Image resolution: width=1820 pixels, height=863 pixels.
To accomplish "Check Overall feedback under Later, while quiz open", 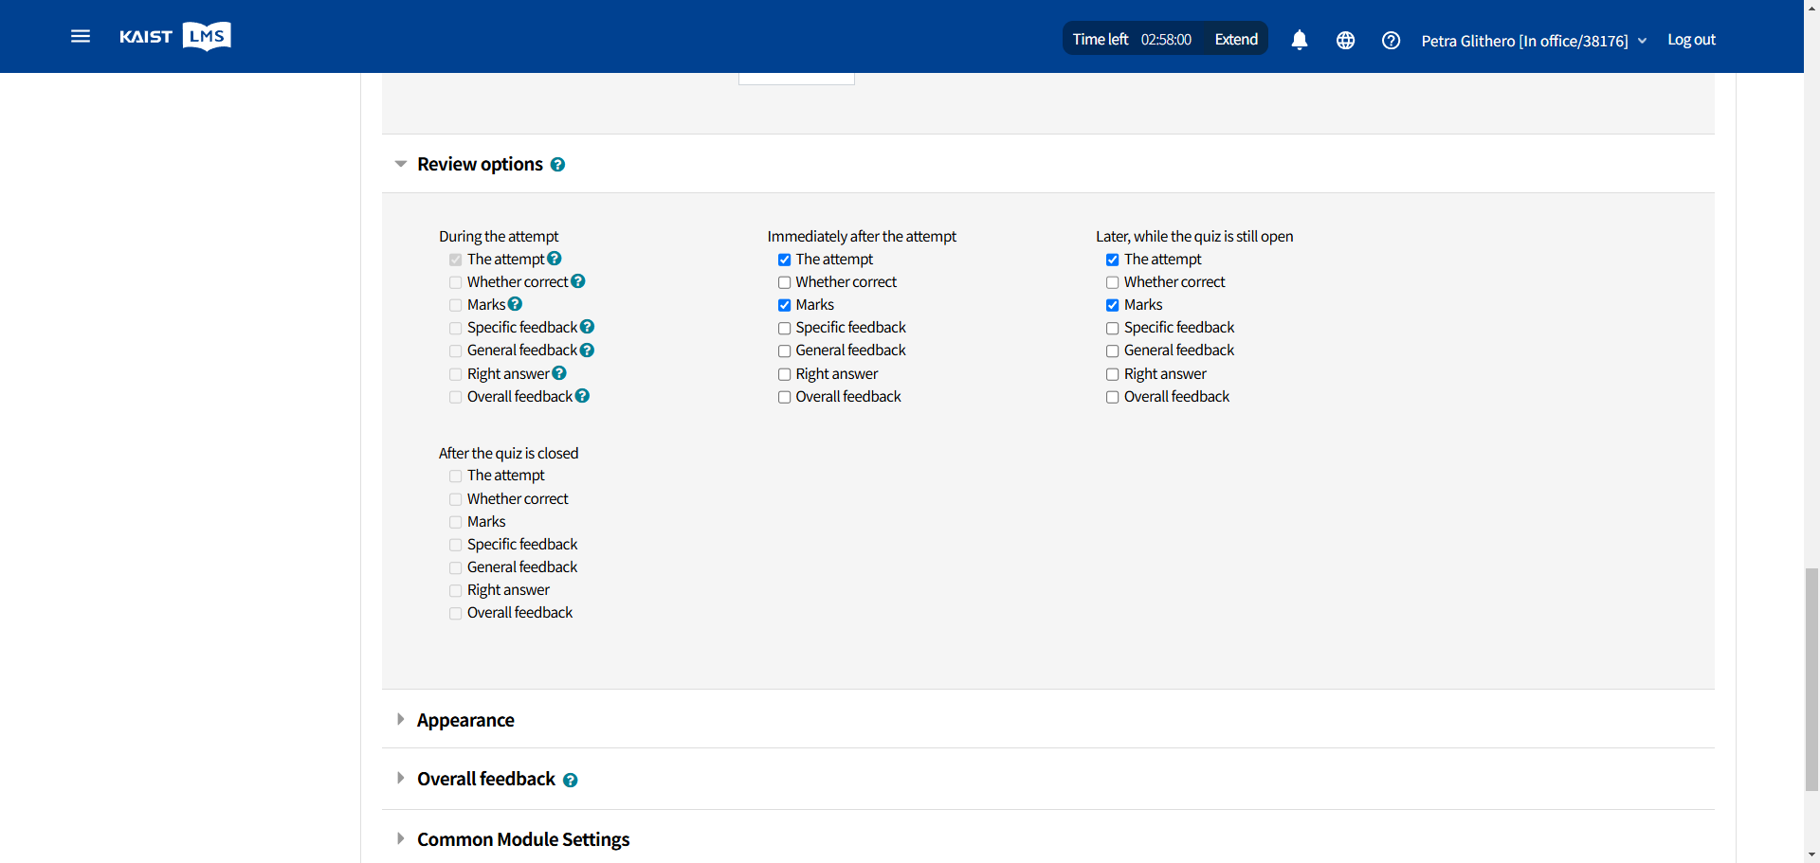I will 1112,397.
